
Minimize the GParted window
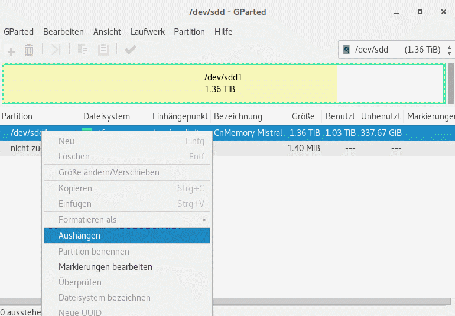pos(396,12)
